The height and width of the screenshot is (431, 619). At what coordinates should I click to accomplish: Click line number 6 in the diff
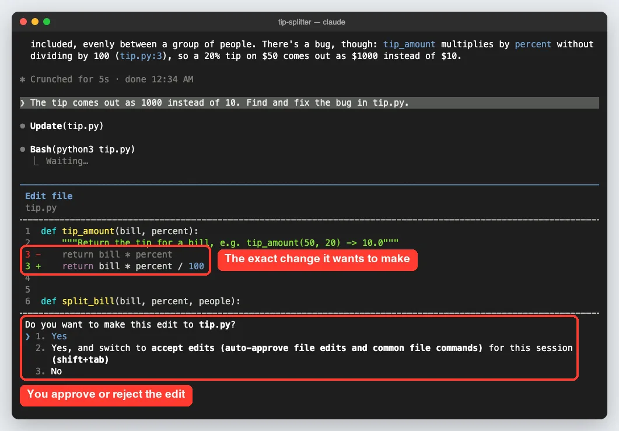tap(27, 301)
